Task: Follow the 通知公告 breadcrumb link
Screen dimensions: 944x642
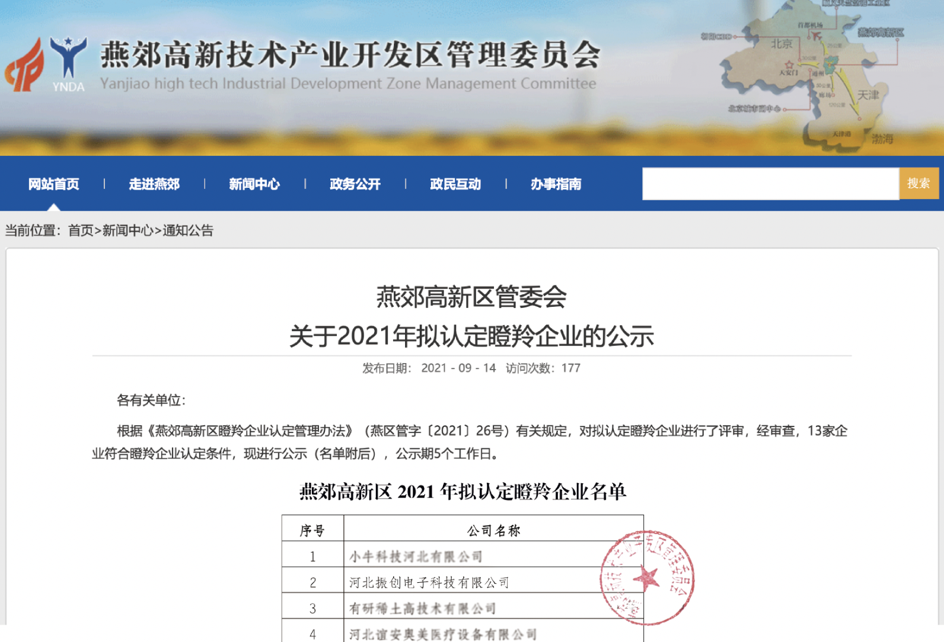Action: pyautogui.click(x=188, y=230)
